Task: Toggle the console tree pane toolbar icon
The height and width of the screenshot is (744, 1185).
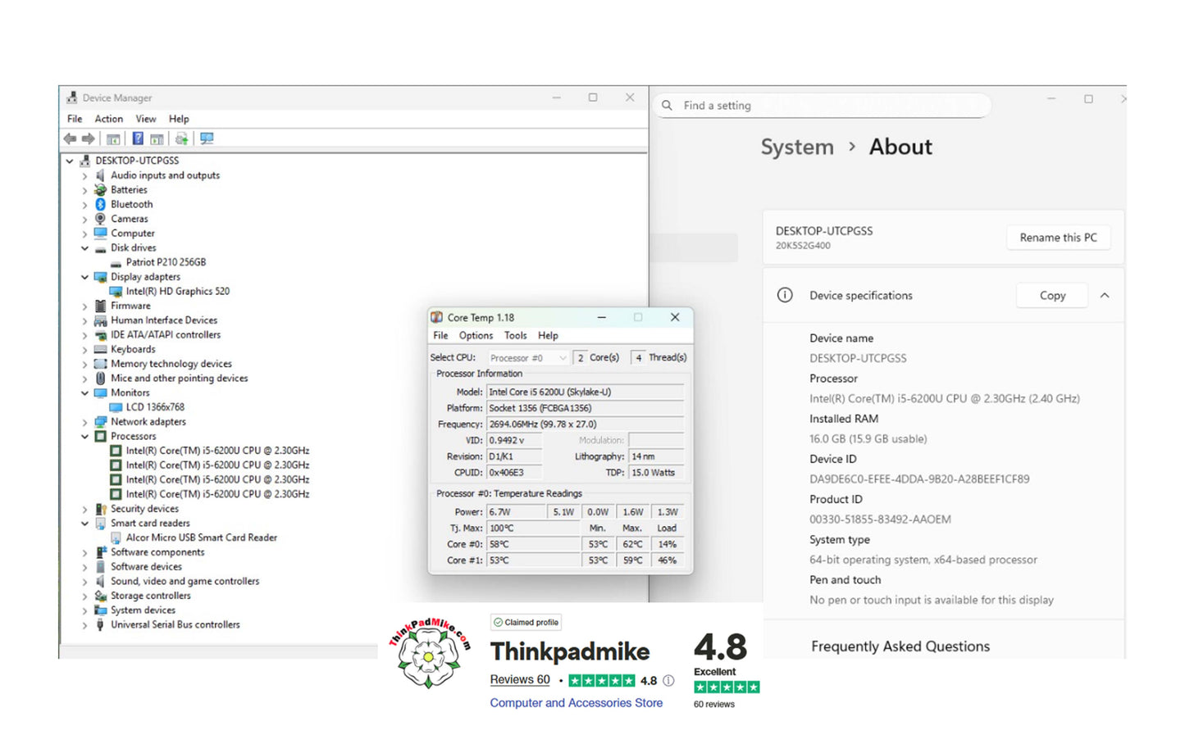Action: coord(113,138)
